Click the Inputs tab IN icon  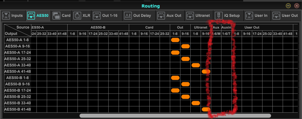pos(6,16)
